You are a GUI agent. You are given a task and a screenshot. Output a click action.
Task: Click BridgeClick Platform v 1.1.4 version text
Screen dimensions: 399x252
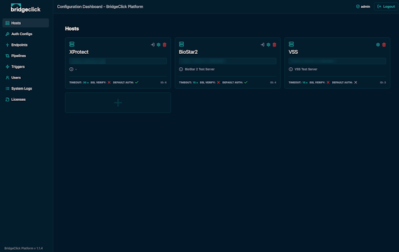[x=24, y=248]
